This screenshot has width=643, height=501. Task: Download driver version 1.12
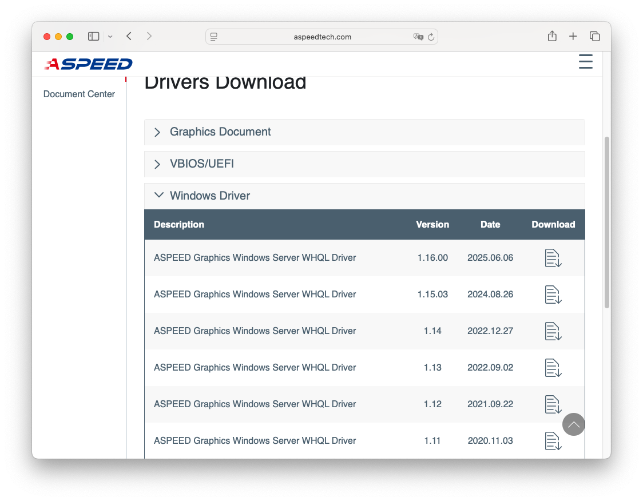tap(553, 404)
